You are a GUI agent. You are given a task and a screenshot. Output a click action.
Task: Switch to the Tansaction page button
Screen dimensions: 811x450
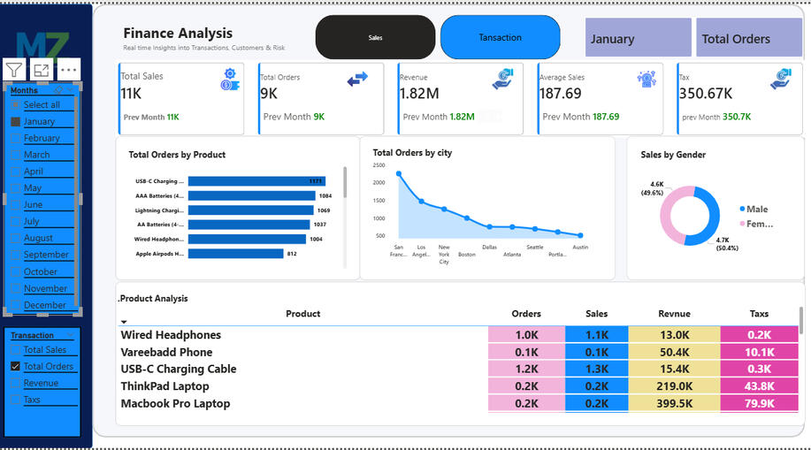pos(501,37)
